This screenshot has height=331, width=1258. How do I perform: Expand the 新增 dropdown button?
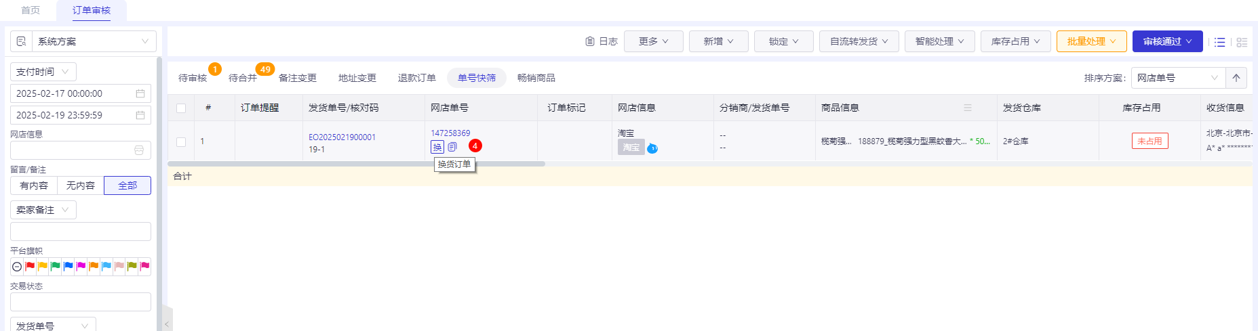click(x=719, y=41)
